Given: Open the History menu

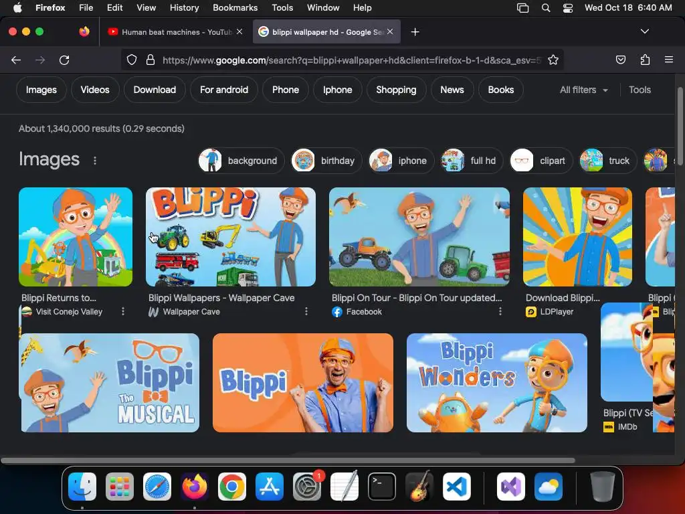Looking at the screenshot, I should point(184,7).
